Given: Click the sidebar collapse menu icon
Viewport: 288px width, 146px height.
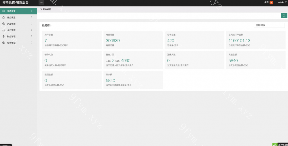Looking at the screenshot, I should [x=41, y=3].
